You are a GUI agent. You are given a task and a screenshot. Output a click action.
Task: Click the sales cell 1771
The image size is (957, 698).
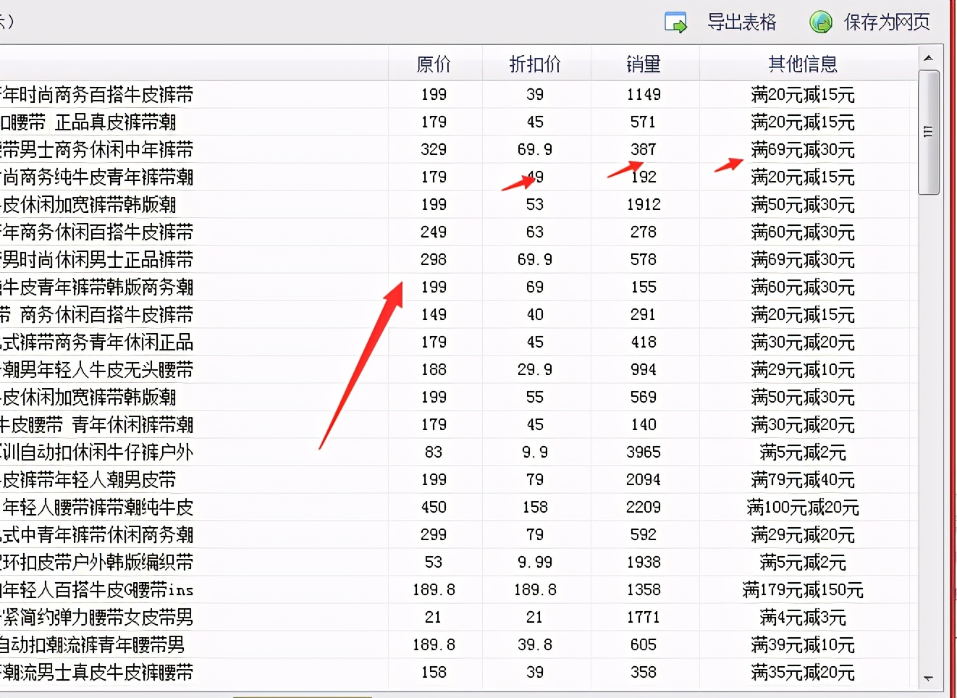(x=644, y=618)
